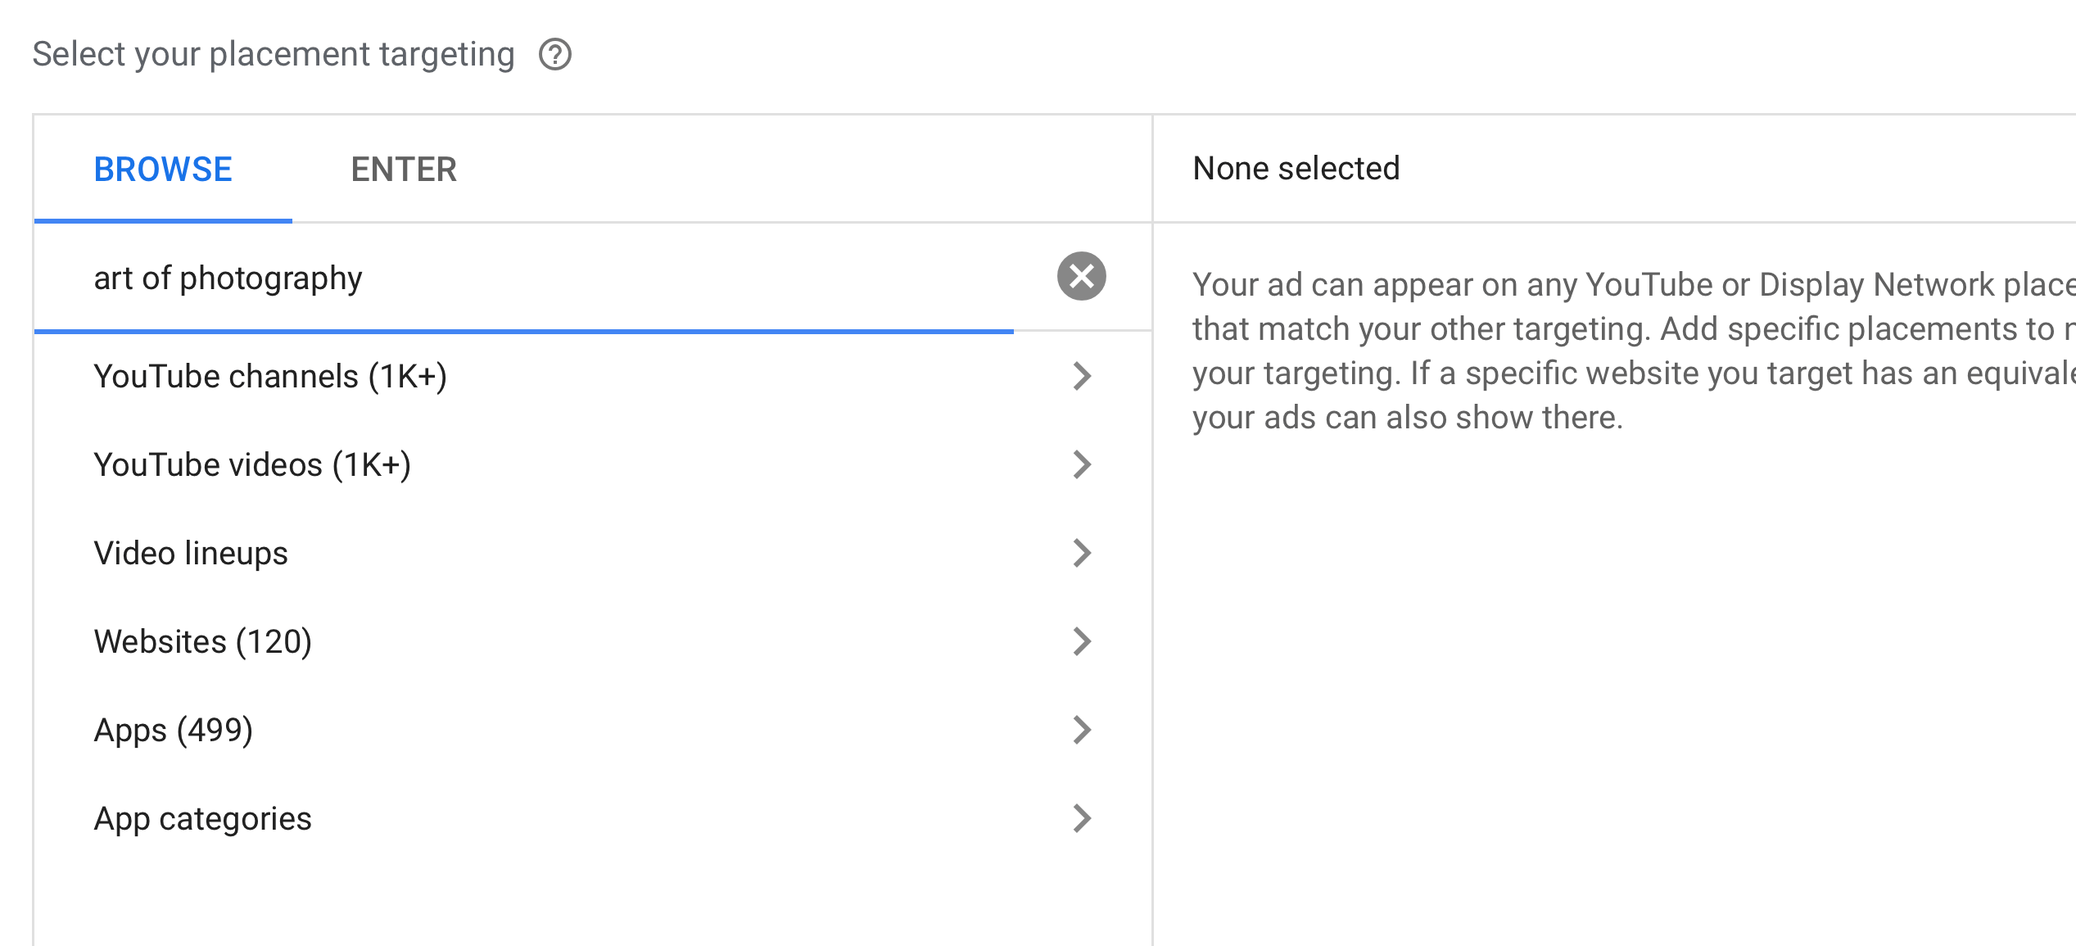
Task: Pick the App categories label
Action: tap(203, 818)
